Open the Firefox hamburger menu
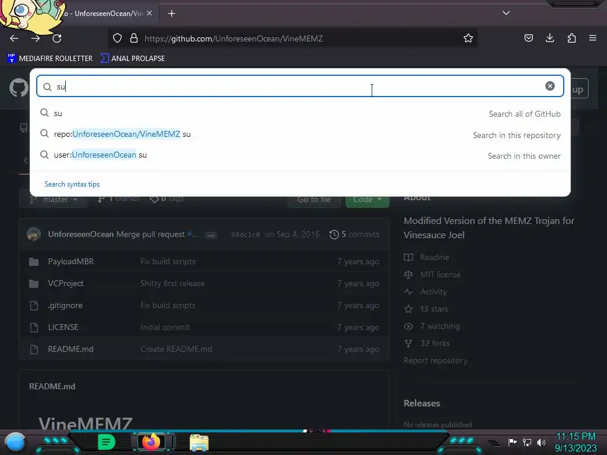 click(593, 38)
